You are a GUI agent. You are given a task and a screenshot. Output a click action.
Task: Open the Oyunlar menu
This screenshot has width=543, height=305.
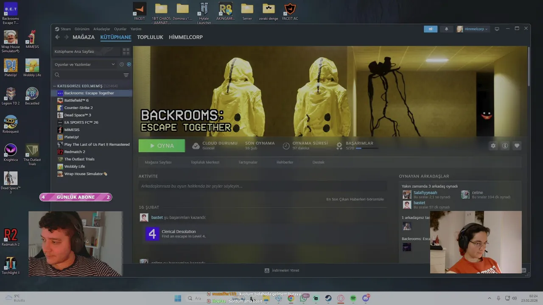click(120, 29)
